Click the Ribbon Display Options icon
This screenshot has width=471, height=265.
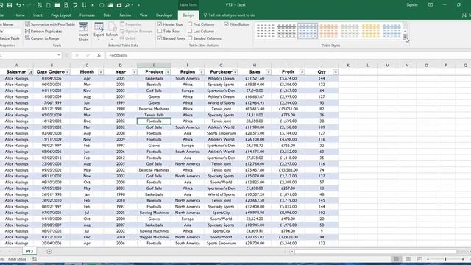[x=431, y=5]
